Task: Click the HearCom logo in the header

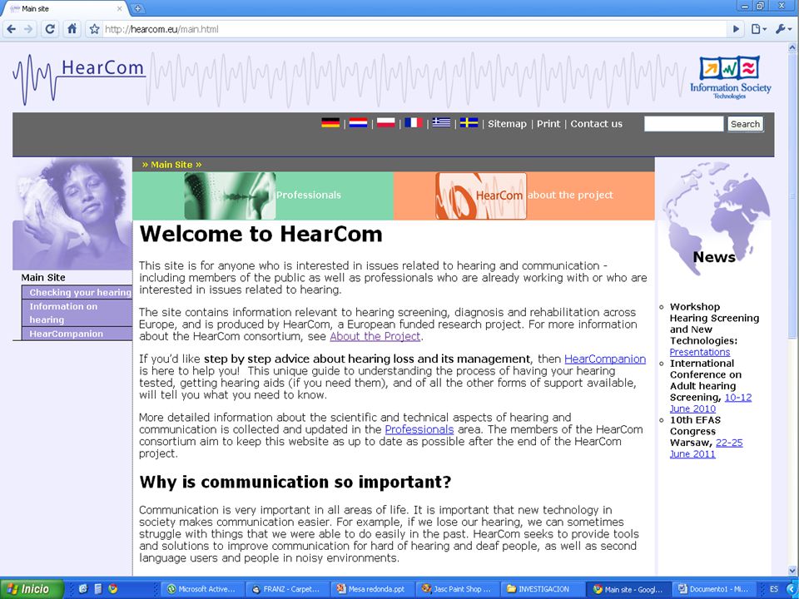Action: pyautogui.click(x=79, y=78)
